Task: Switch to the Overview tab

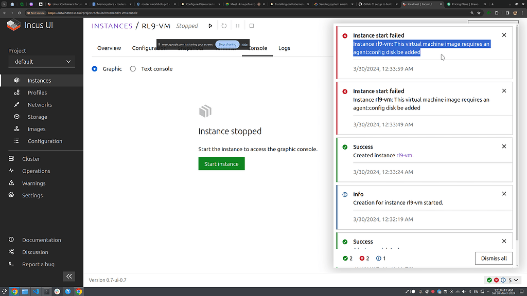Action: coord(109,48)
